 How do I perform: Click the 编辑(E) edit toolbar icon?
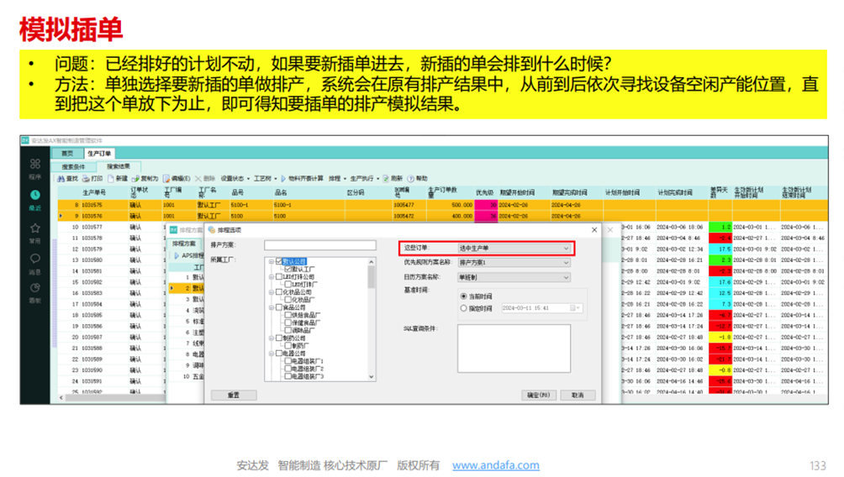point(166,179)
